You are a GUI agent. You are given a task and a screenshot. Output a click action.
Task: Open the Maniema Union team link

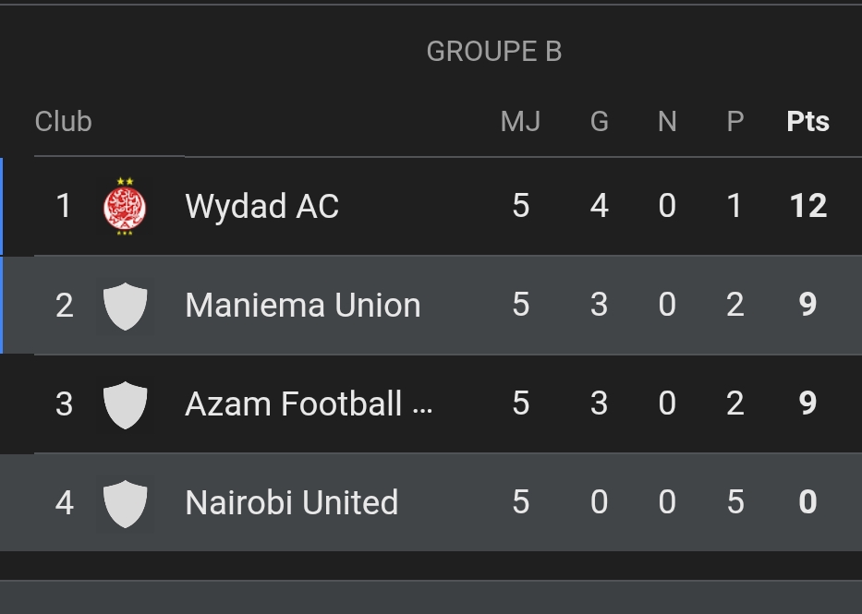tap(302, 306)
